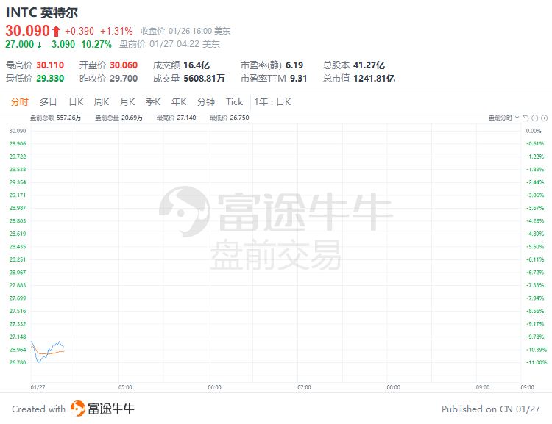The image size is (552, 424).
Task: Click the 盘前总量 20.69万 label
Action: pos(119,118)
